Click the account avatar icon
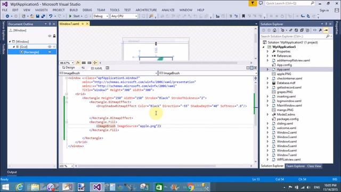This screenshot has height=192, width=341. click(x=337, y=10)
